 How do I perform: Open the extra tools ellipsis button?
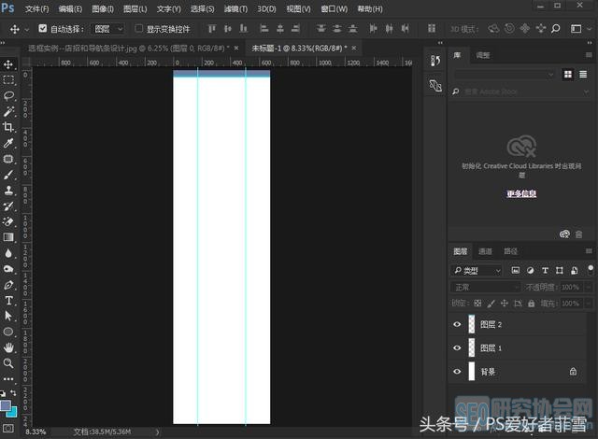click(x=8, y=379)
